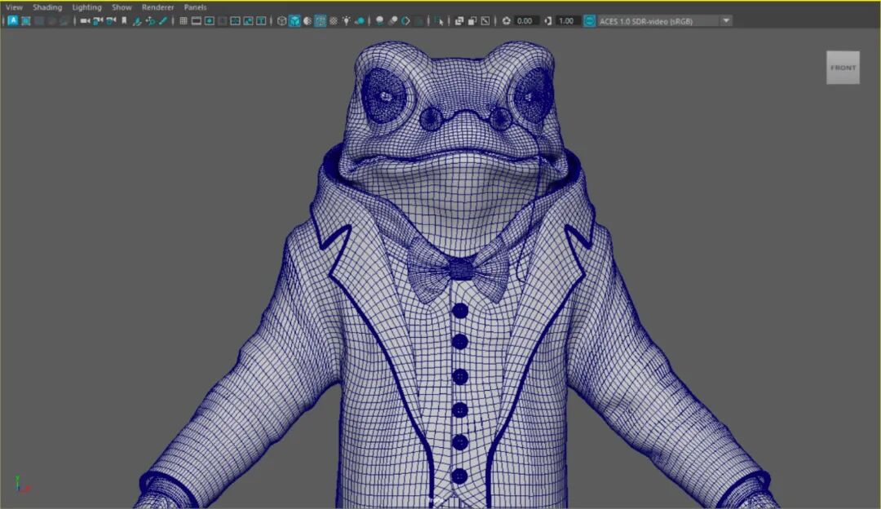The width and height of the screenshot is (881, 509).
Task: Click the FRONT view cube
Action: pos(843,68)
